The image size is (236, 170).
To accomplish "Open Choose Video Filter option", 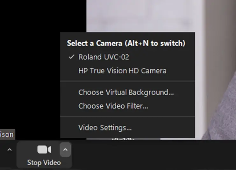I will [113, 106].
